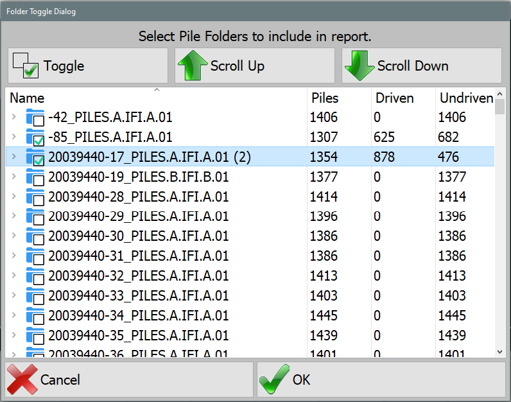
Task: Click the 625 driven count cell
Action: point(384,137)
